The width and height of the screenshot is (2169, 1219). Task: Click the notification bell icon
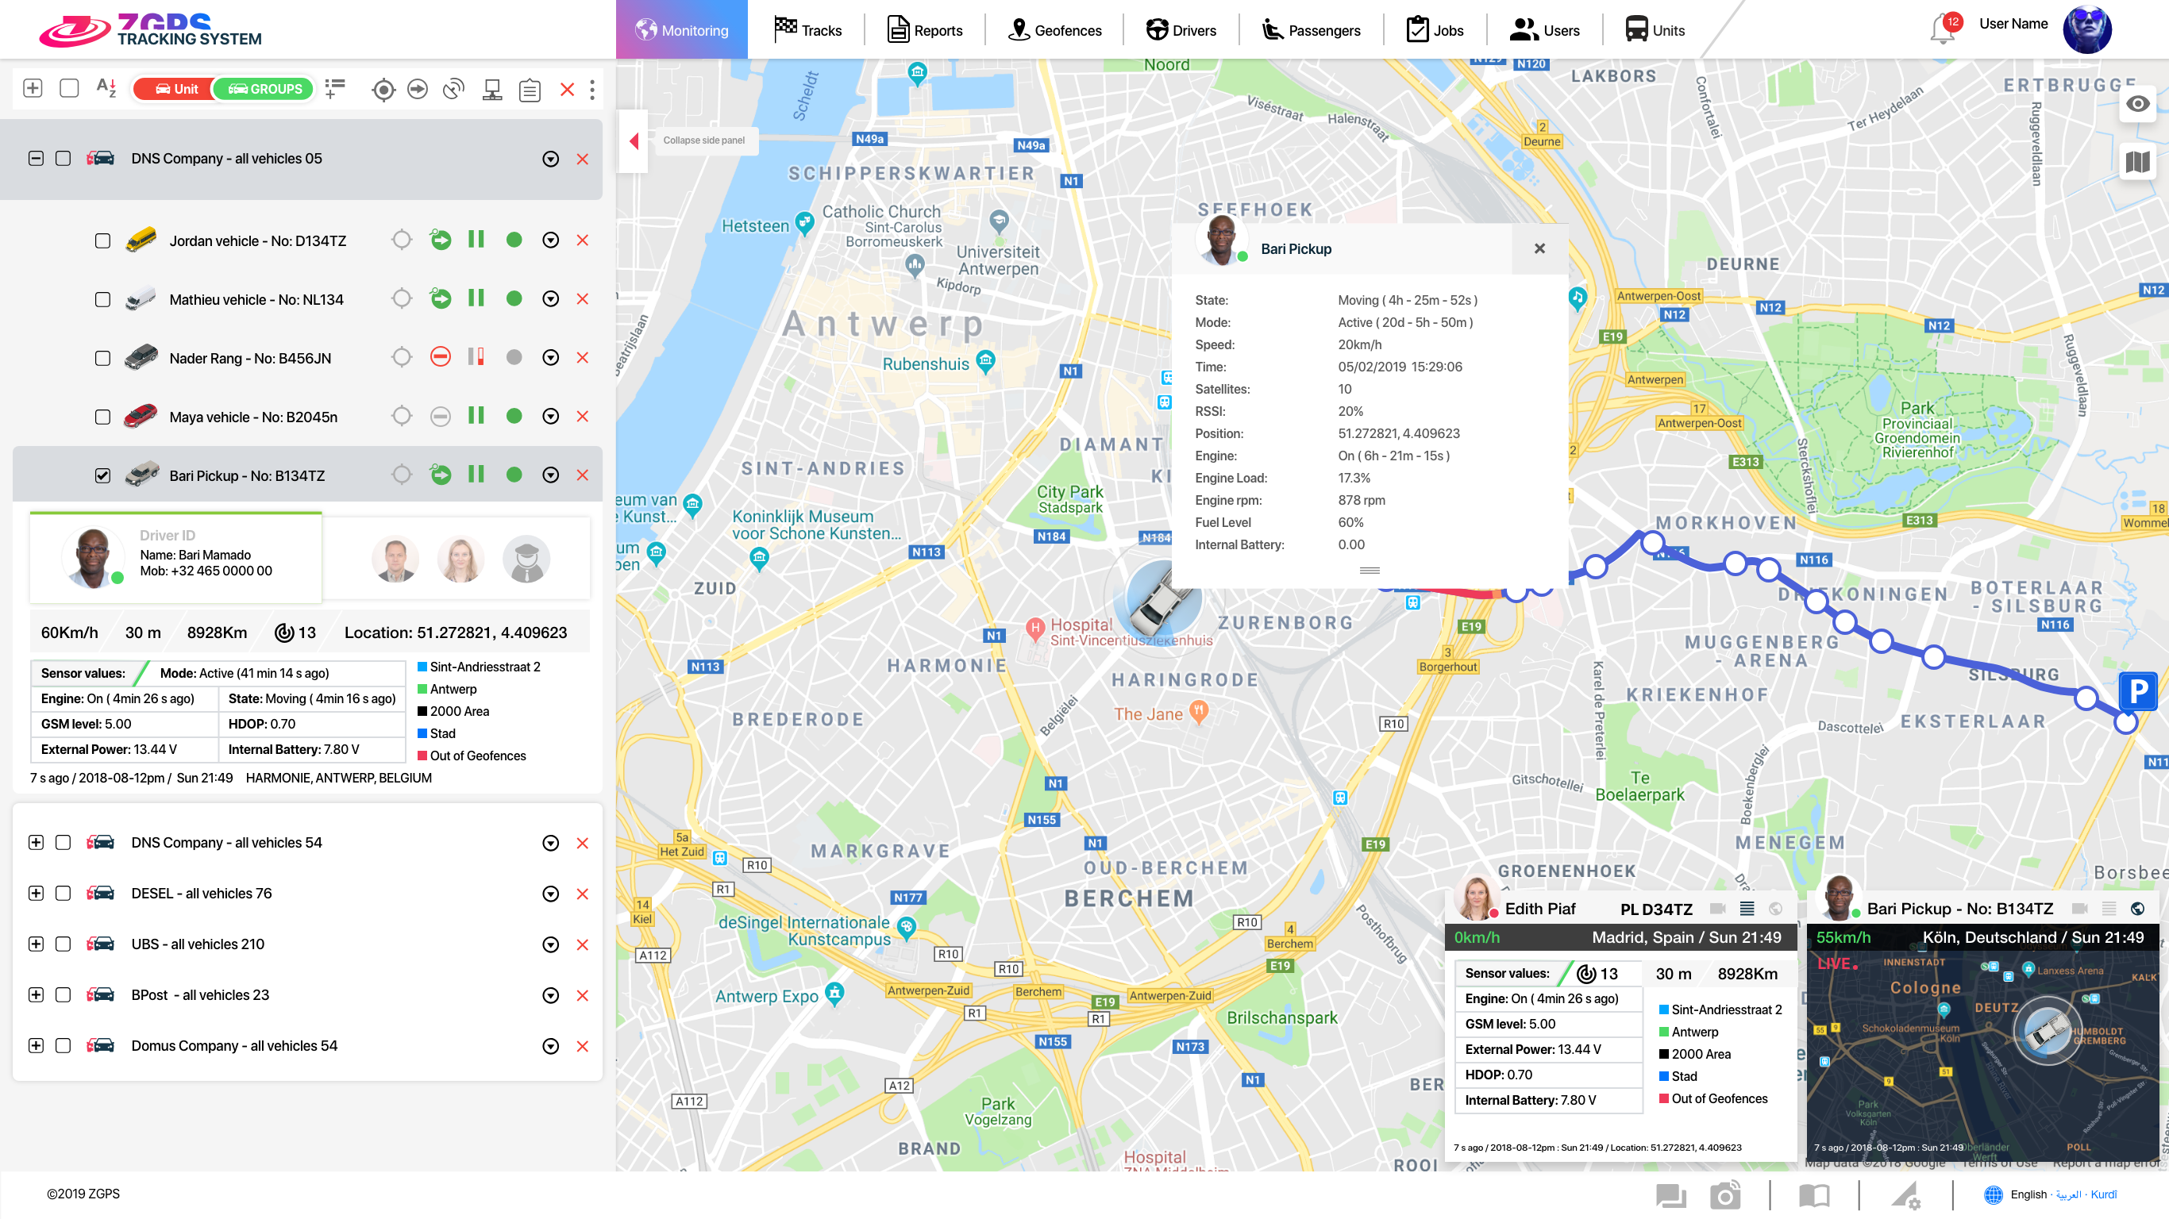pos(1943,30)
